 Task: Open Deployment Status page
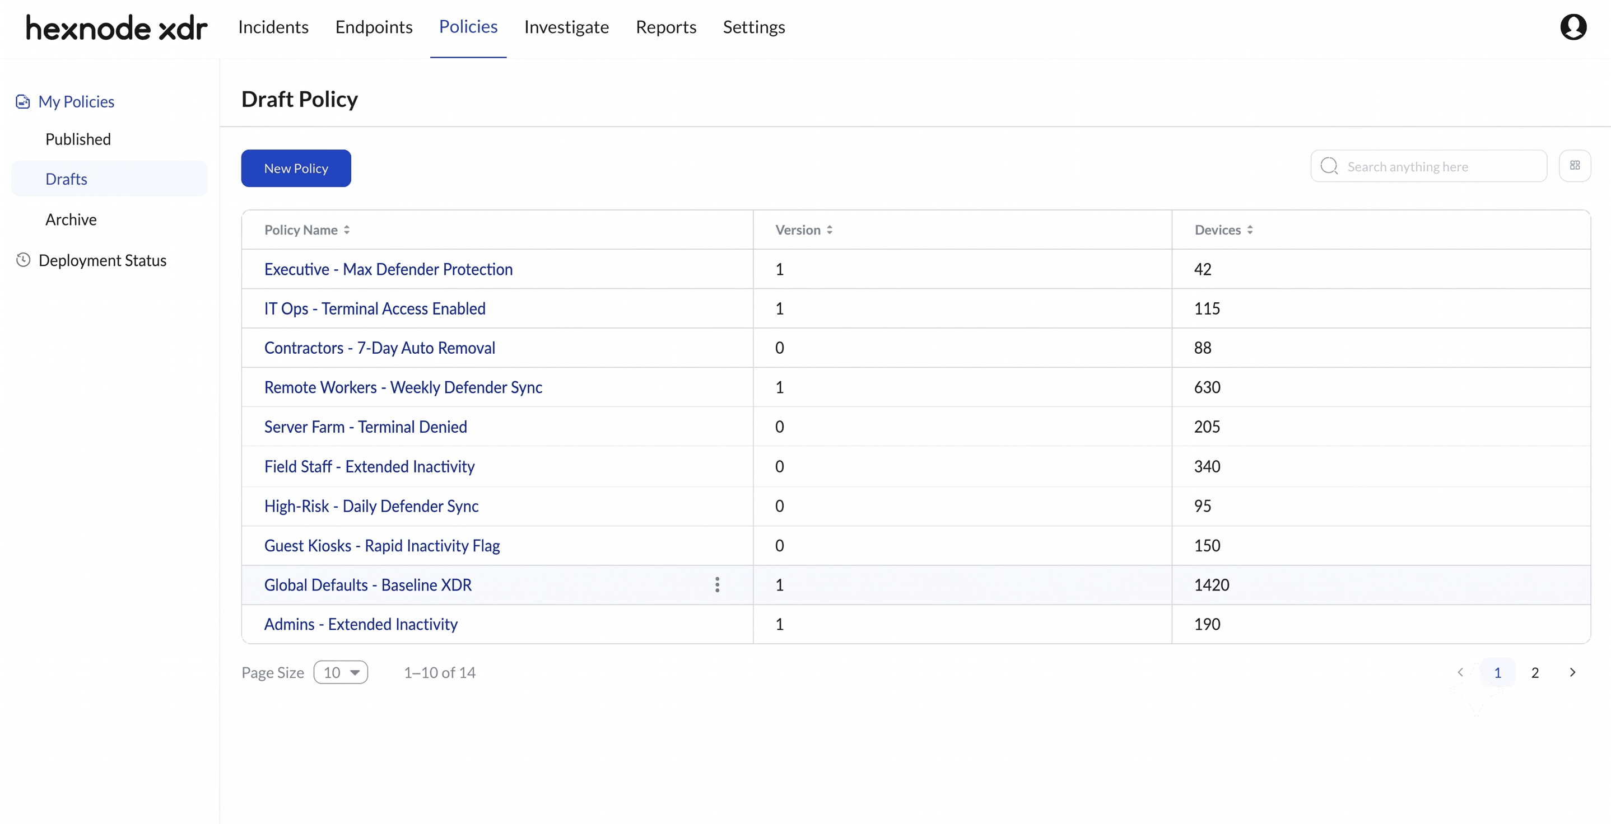coord(103,260)
